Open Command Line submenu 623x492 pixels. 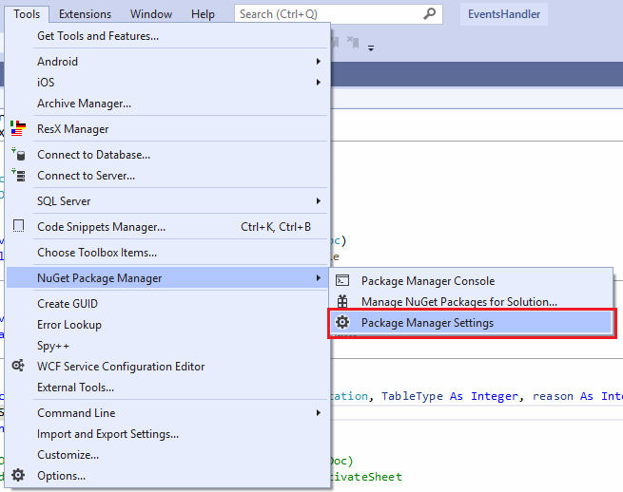point(167,412)
